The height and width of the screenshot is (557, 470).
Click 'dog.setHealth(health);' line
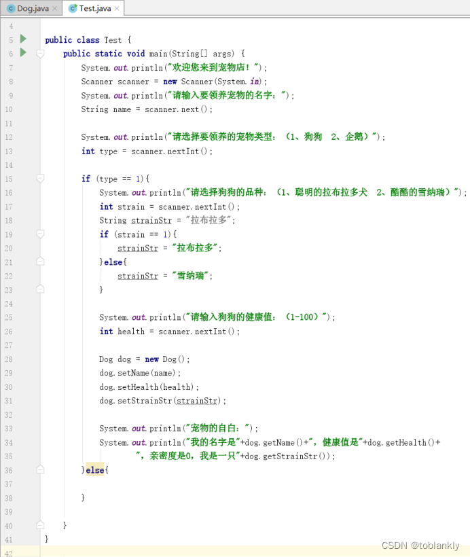(x=149, y=387)
